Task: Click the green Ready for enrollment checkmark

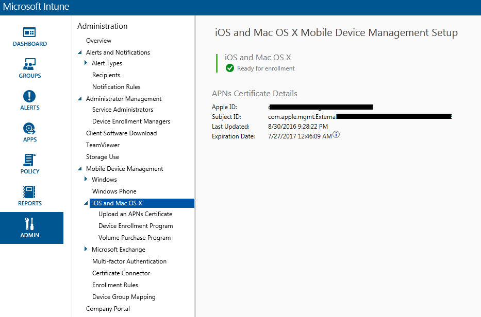Action: tap(230, 68)
